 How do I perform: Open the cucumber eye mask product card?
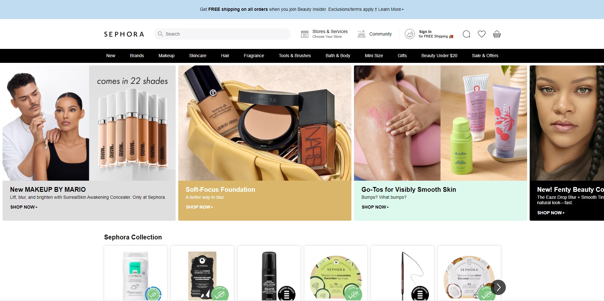coord(336,273)
